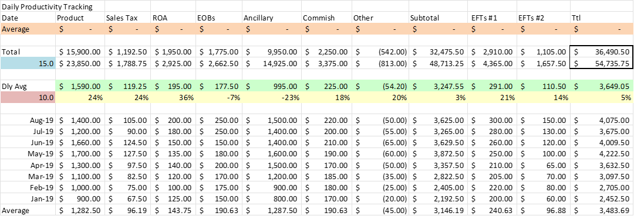Click the pink cell containing 10.0
Viewport: 634px width, 216px height.
point(28,97)
